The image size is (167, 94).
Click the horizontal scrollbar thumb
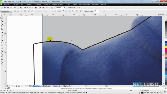pos(106,86)
